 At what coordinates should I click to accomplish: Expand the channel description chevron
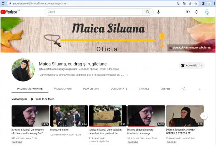pos(127,75)
